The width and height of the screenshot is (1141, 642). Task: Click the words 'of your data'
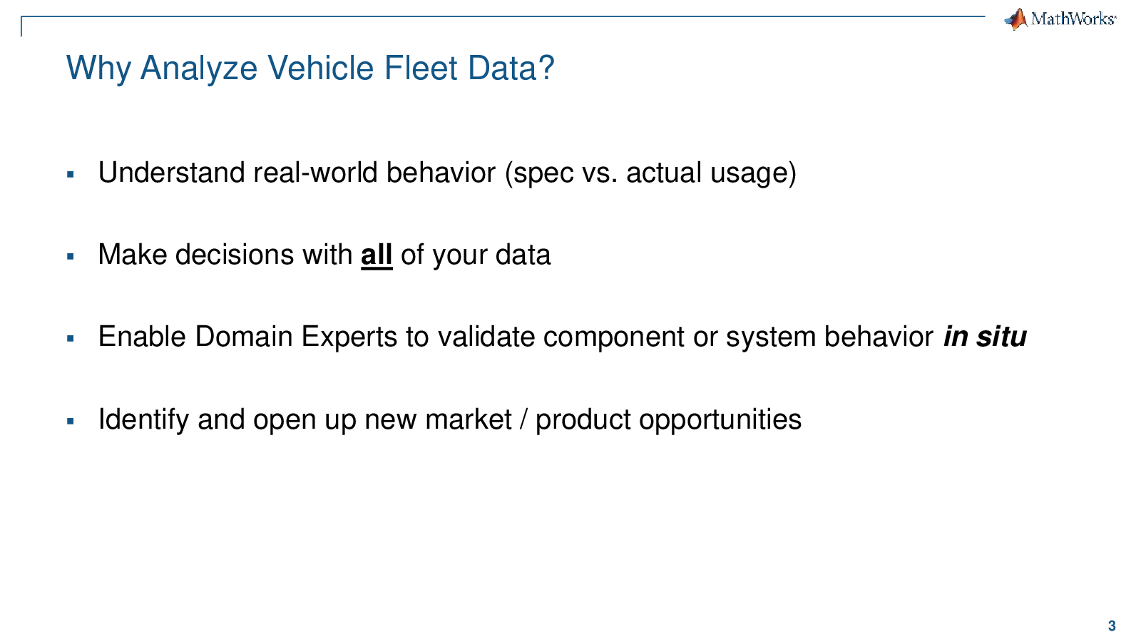coord(476,255)
